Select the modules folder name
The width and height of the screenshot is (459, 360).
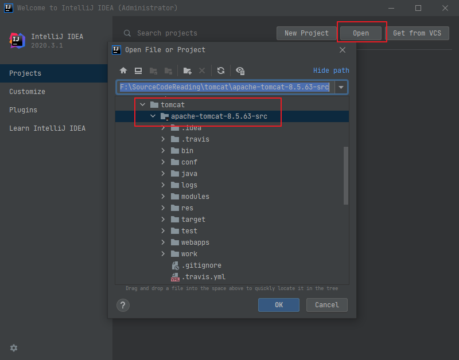pos(195,197)
